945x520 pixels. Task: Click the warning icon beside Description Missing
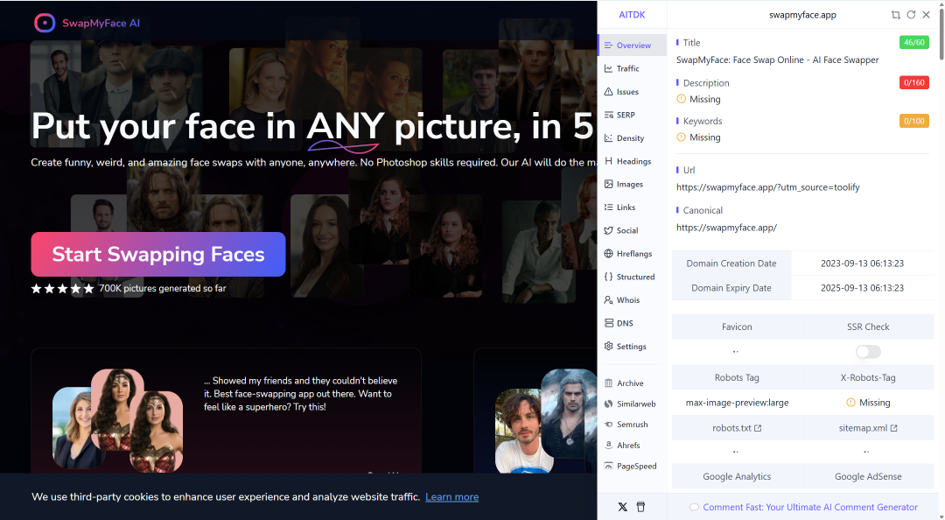[x=681, y=99]
